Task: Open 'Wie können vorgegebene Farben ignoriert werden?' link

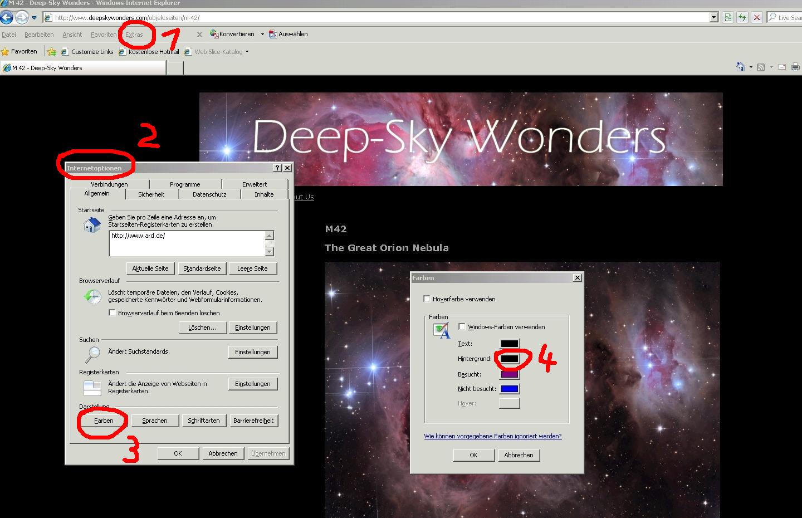Action: tap(492, 436)
